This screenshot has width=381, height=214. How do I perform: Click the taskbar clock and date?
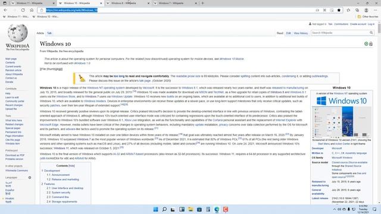[x=363, y=209]
